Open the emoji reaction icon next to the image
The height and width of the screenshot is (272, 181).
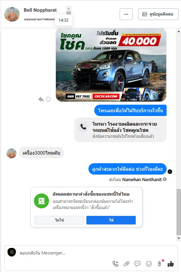[x=48, y=100]
